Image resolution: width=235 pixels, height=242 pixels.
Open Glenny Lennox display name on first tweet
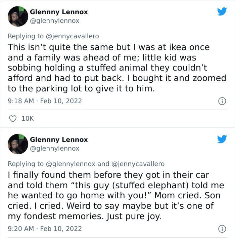pos(59,12)
